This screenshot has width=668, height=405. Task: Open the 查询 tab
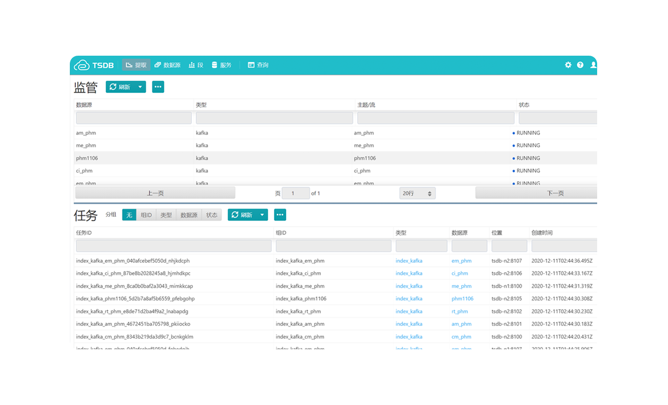pyautogui.click(x=258, y=65)
